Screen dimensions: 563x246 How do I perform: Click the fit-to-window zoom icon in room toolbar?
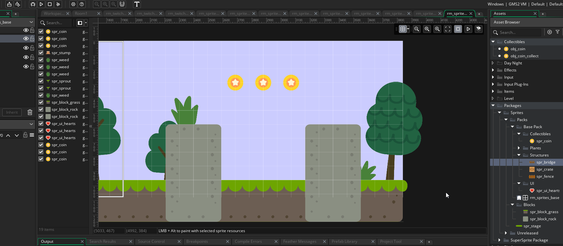(x=447, y=29)
